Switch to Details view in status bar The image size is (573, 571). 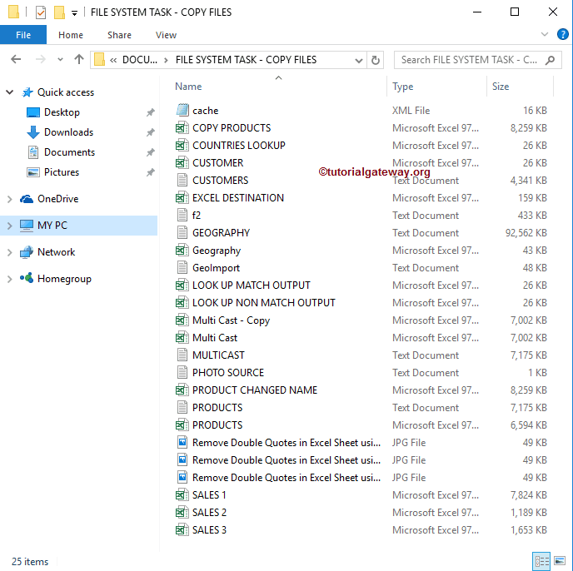(541, 561)
